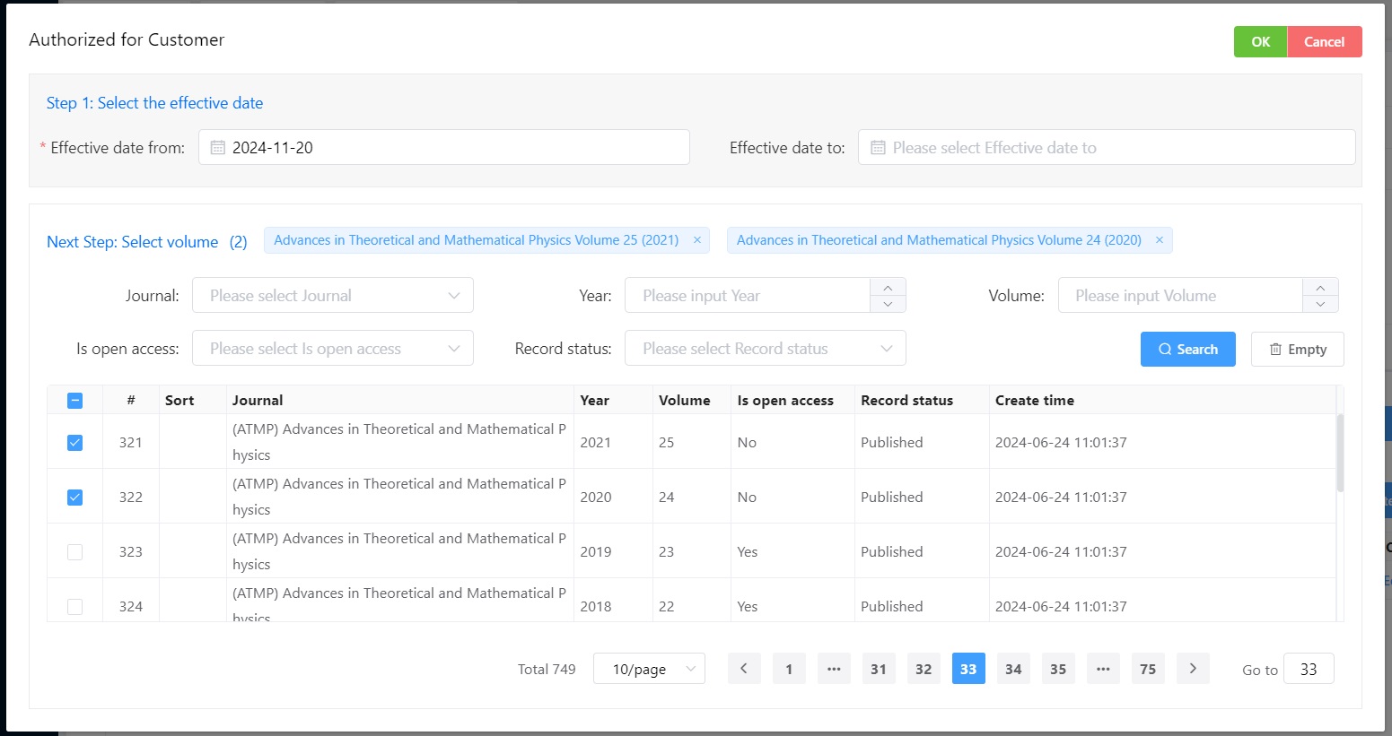1392x736 pixels.
Task: Go to next page with right chevron
Action: tap(1193, 669)
